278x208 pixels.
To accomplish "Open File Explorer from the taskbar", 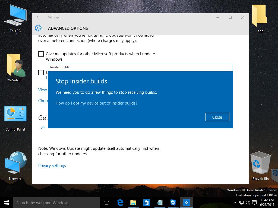I will coord(133,203).
